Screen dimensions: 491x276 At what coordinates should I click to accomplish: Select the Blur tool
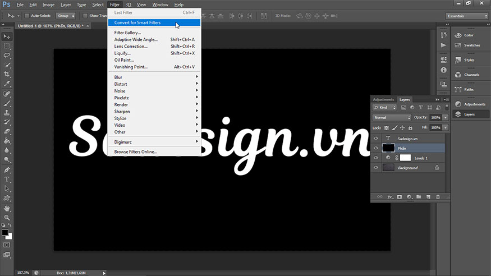[x=7, y=150]
